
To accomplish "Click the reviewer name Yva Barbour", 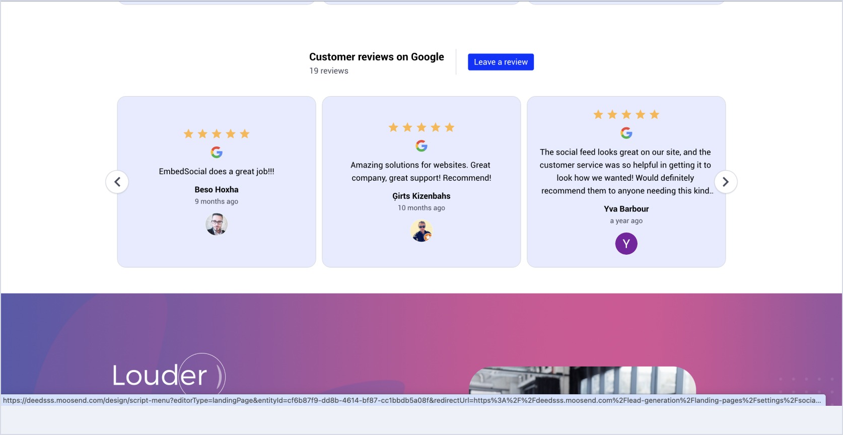I will point(626,208).
